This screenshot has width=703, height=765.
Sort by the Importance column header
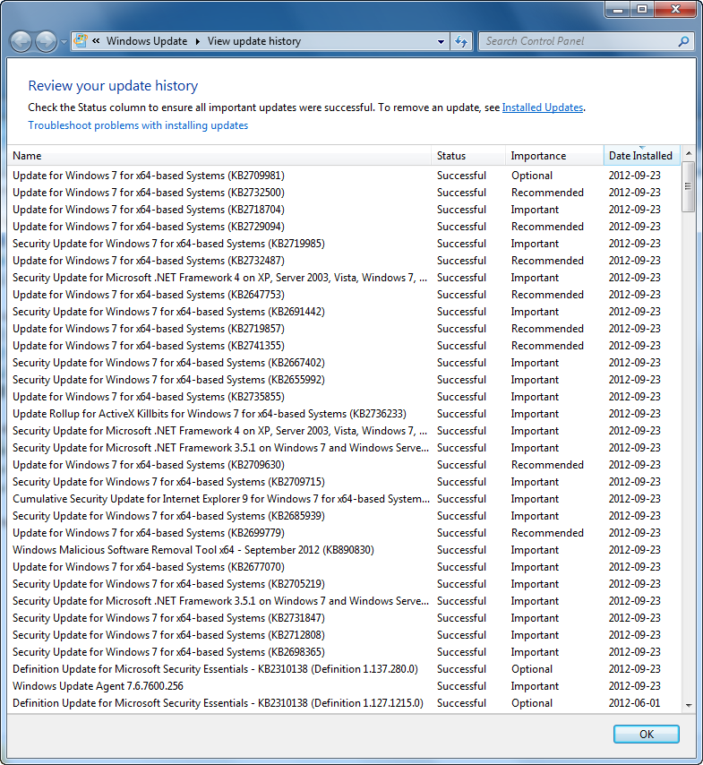tap(554, 156)
